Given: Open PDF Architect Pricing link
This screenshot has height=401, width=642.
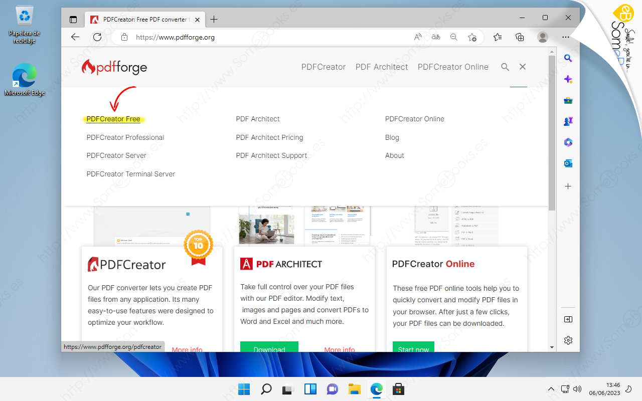Looking at the screenshot, I should click(x=269, y=137).
